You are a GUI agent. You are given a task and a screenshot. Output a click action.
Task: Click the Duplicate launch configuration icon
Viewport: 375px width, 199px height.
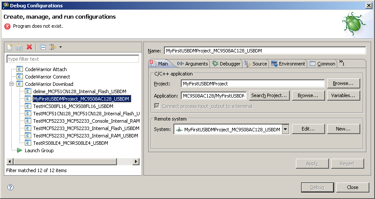click(20, 47)
